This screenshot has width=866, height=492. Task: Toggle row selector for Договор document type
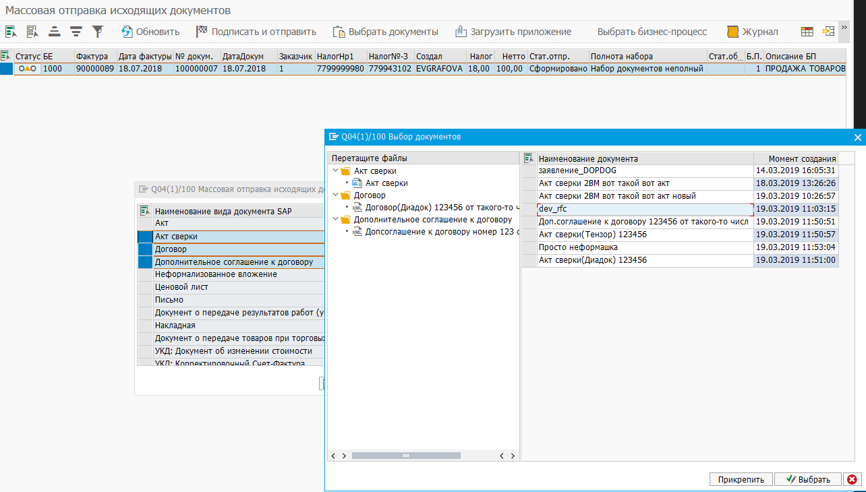pyautogui.click(x=144, y=249)
